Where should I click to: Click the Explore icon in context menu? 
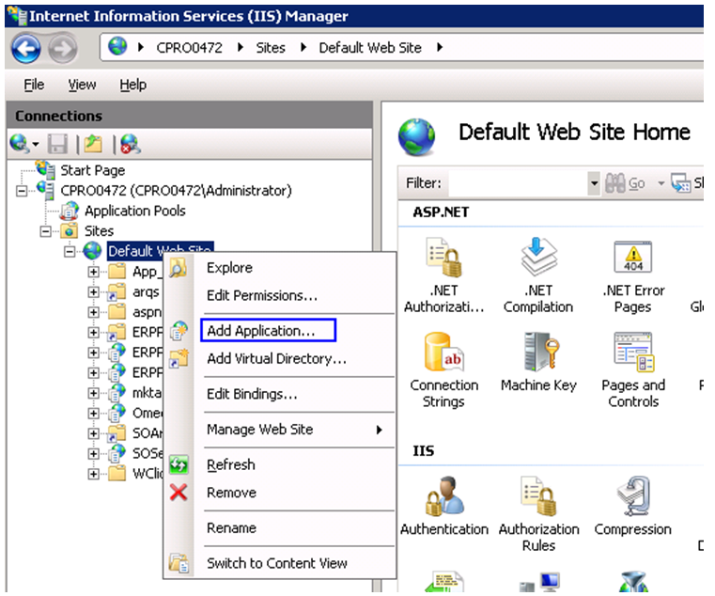coord(178,268)
